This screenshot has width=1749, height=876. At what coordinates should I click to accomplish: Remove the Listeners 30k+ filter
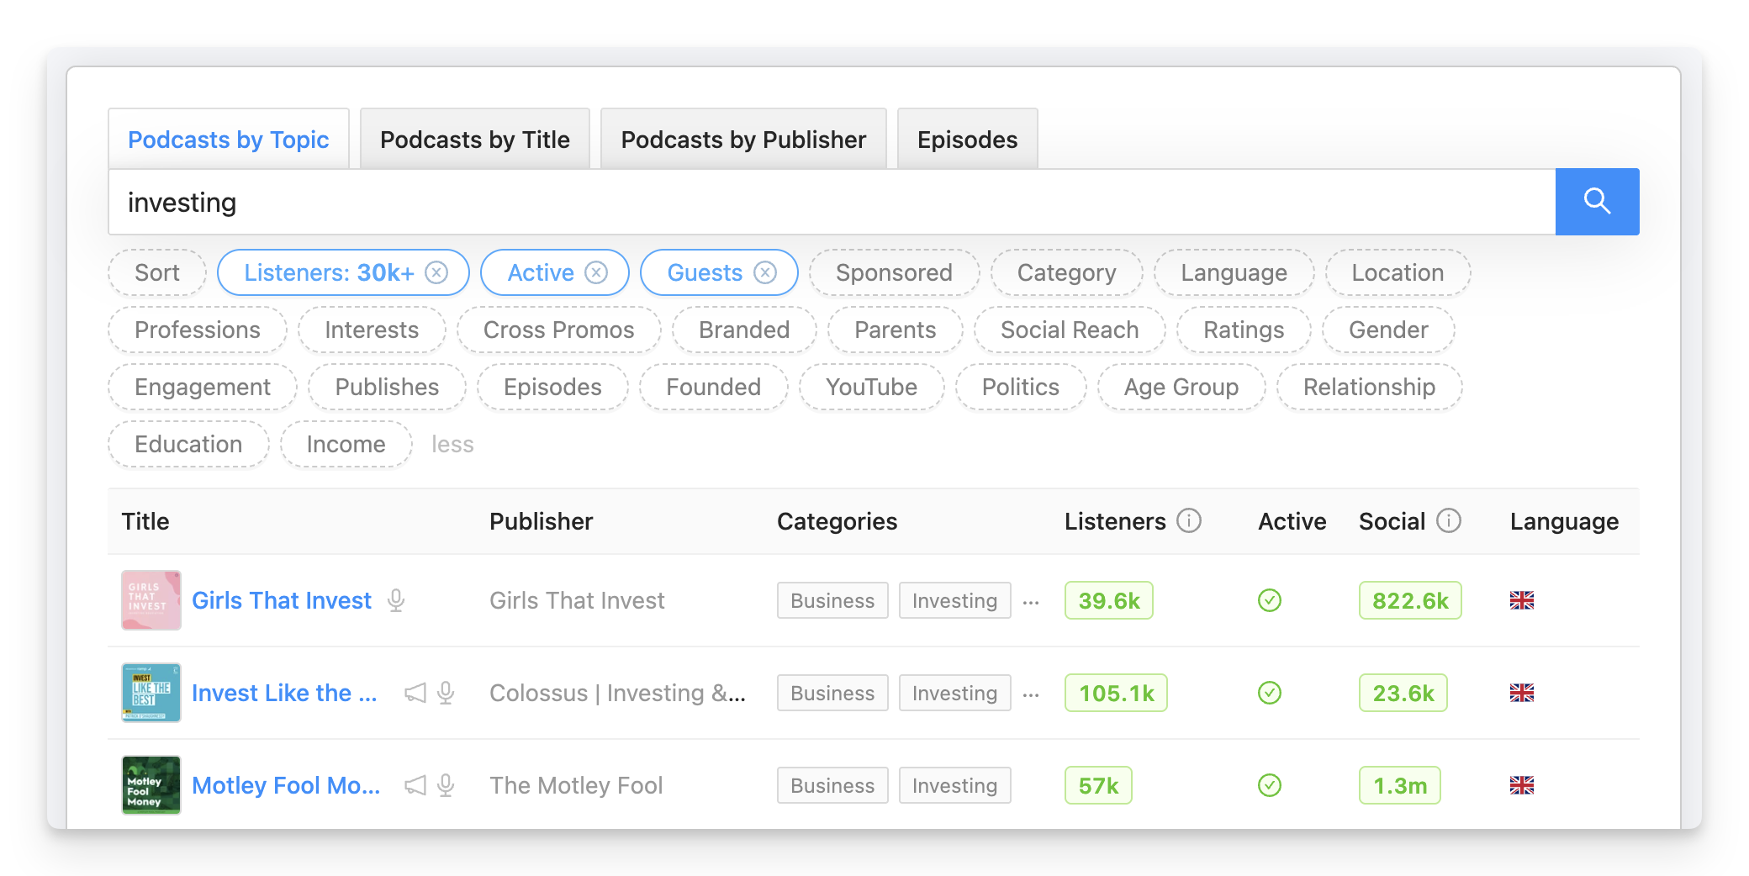click(x=436, y=272)
